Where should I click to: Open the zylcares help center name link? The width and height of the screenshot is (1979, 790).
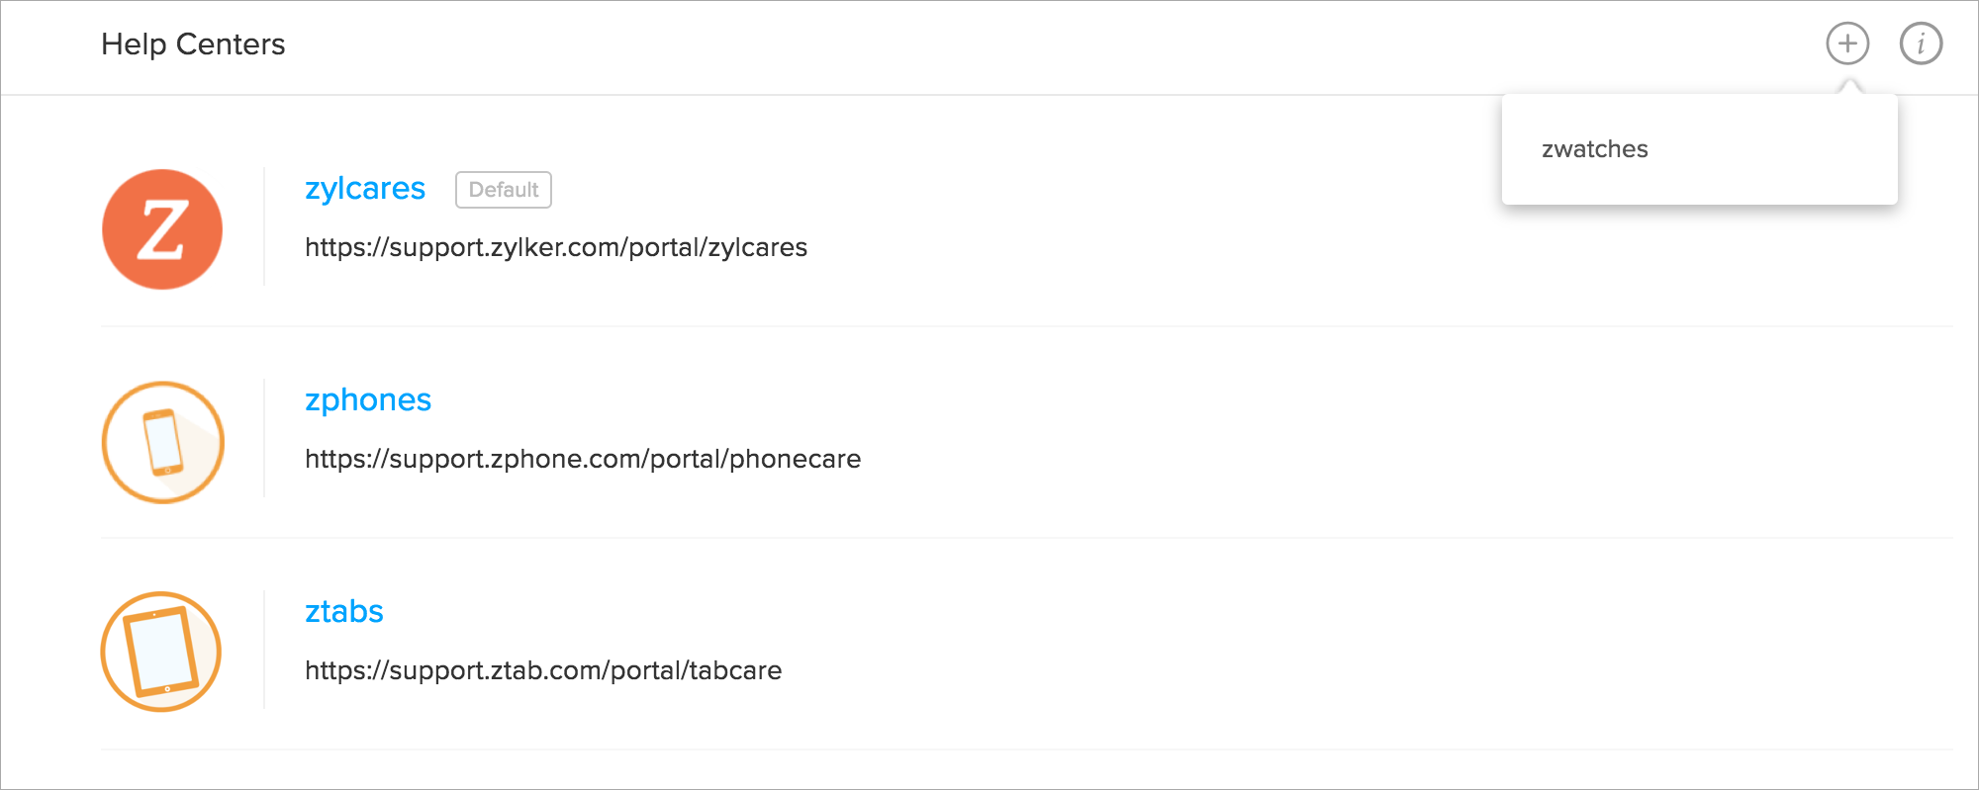tap(364, 188)
